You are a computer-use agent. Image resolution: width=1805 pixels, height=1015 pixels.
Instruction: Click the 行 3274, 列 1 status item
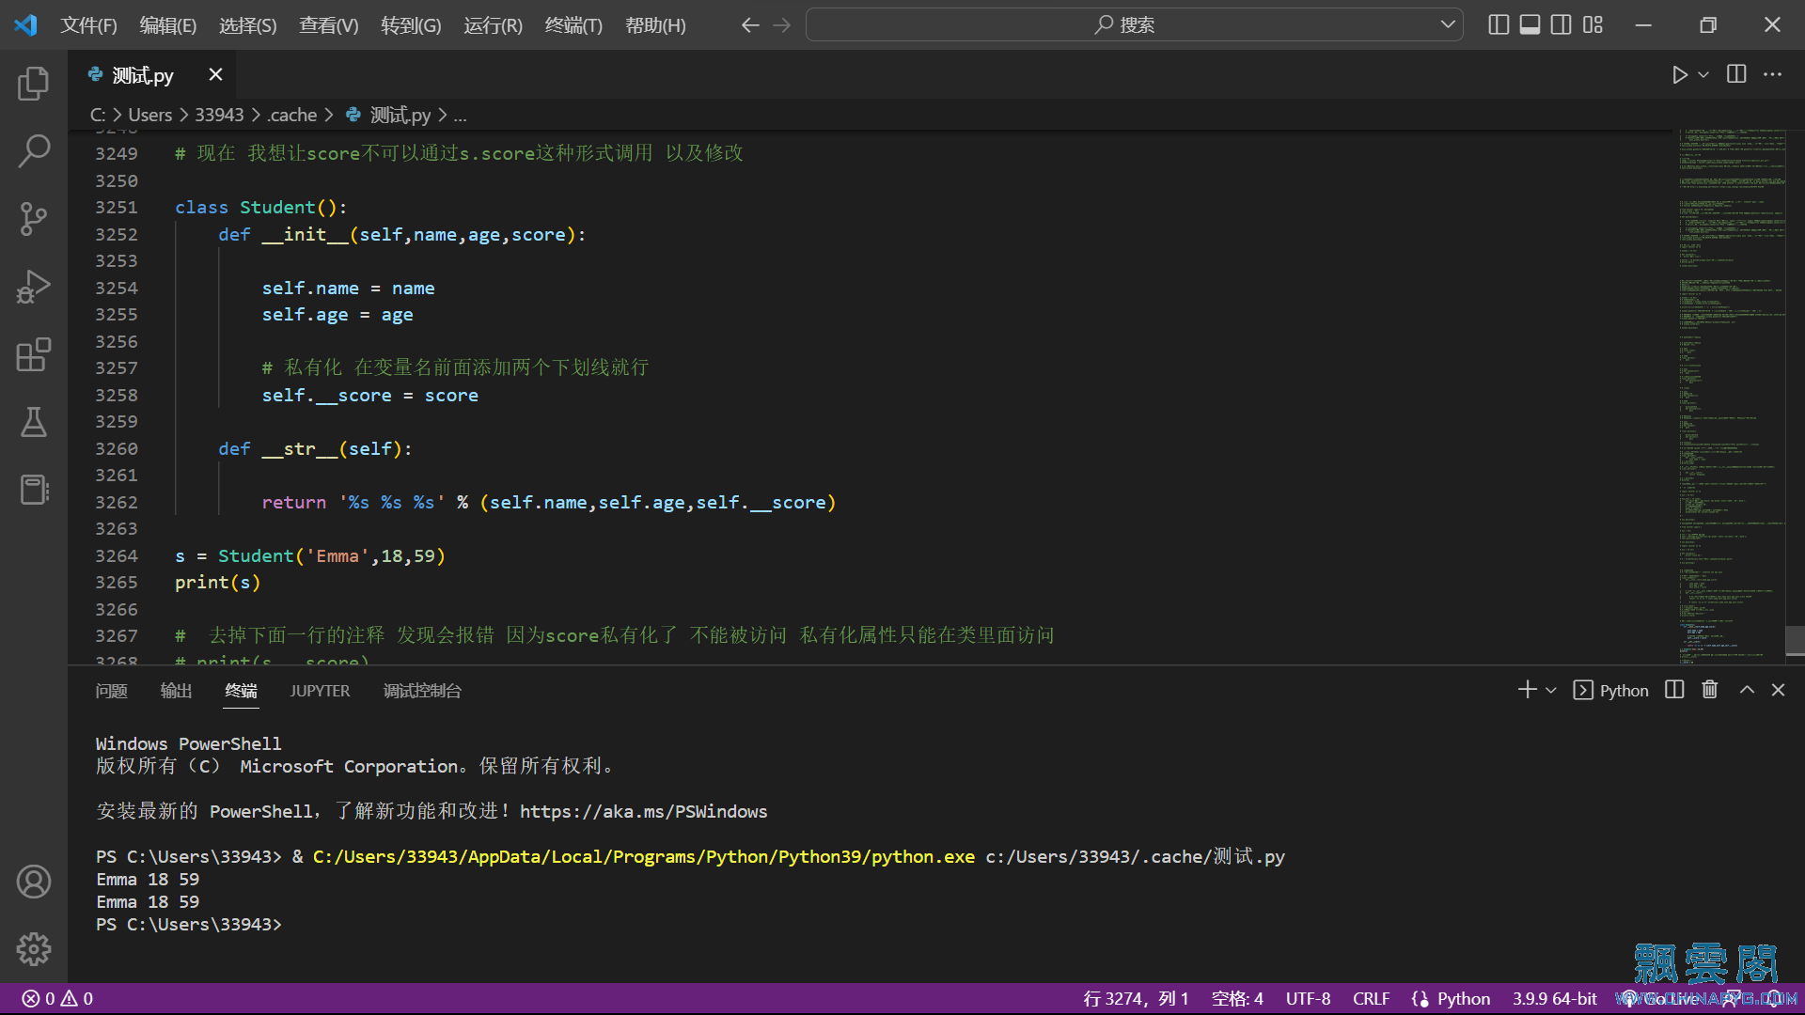click(x=1136, y=998)
